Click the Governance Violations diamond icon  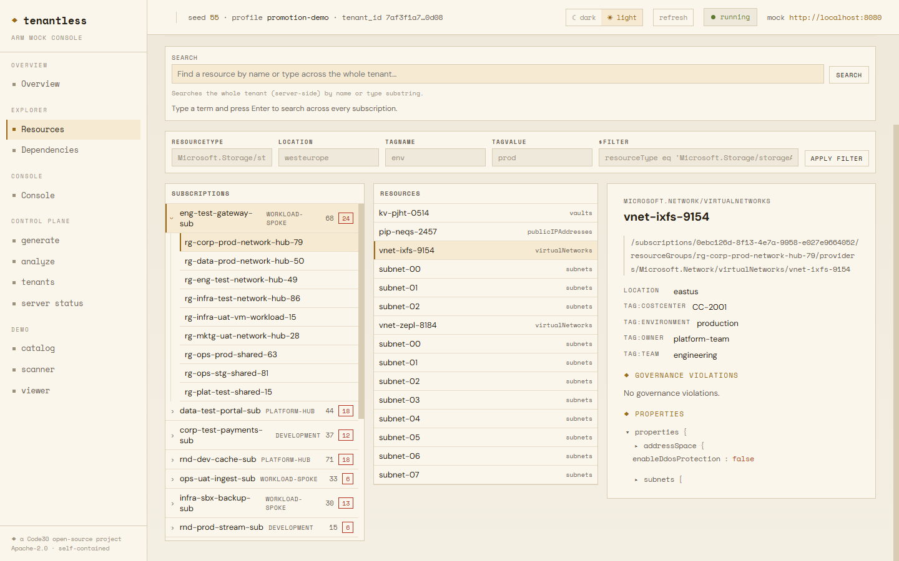(x=626, y=375)
